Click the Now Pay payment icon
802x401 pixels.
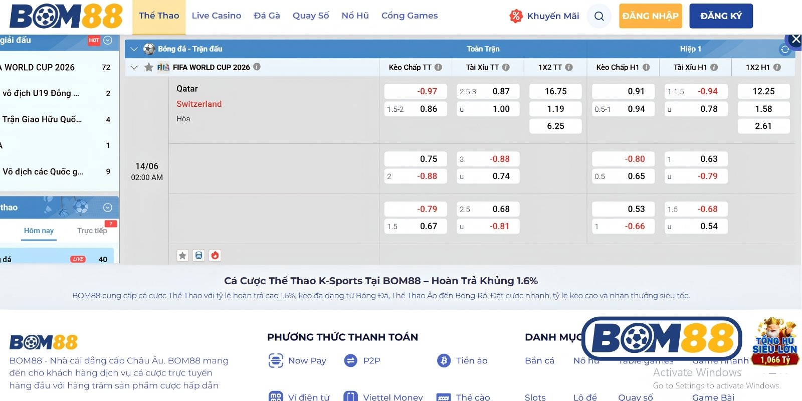[x=276, y=360]
